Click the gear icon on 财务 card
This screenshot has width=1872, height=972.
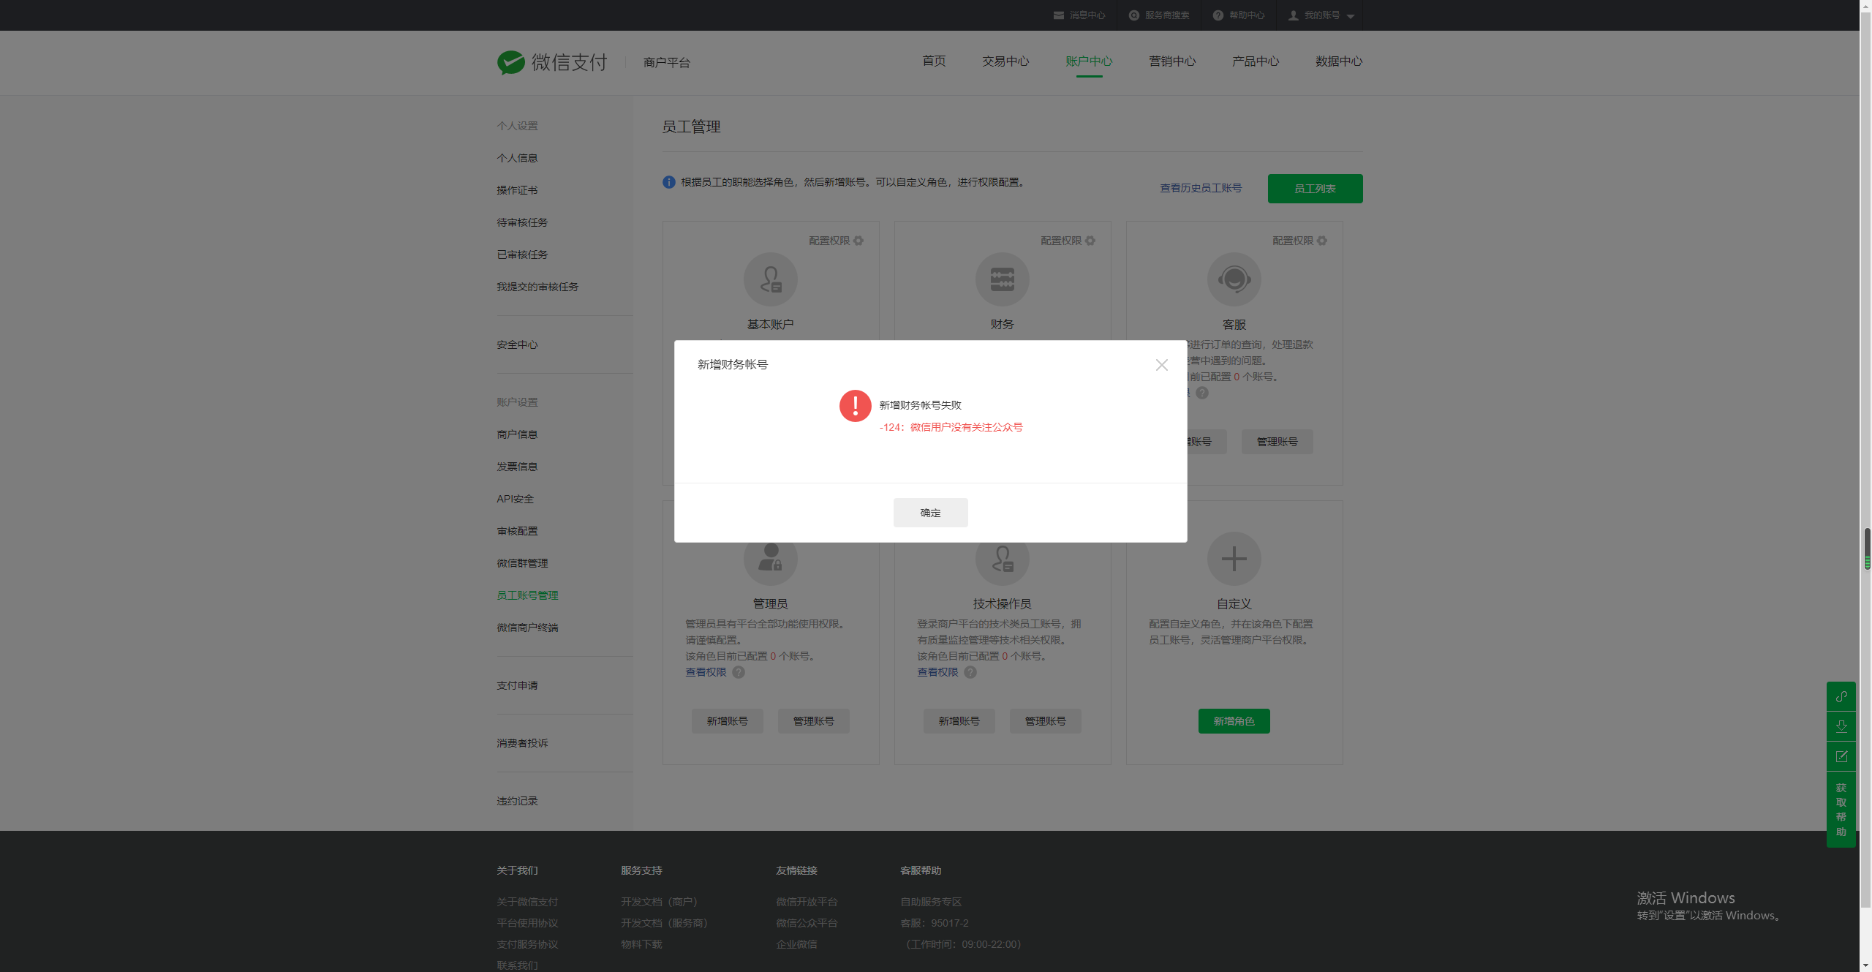(x=1090, y=241)
